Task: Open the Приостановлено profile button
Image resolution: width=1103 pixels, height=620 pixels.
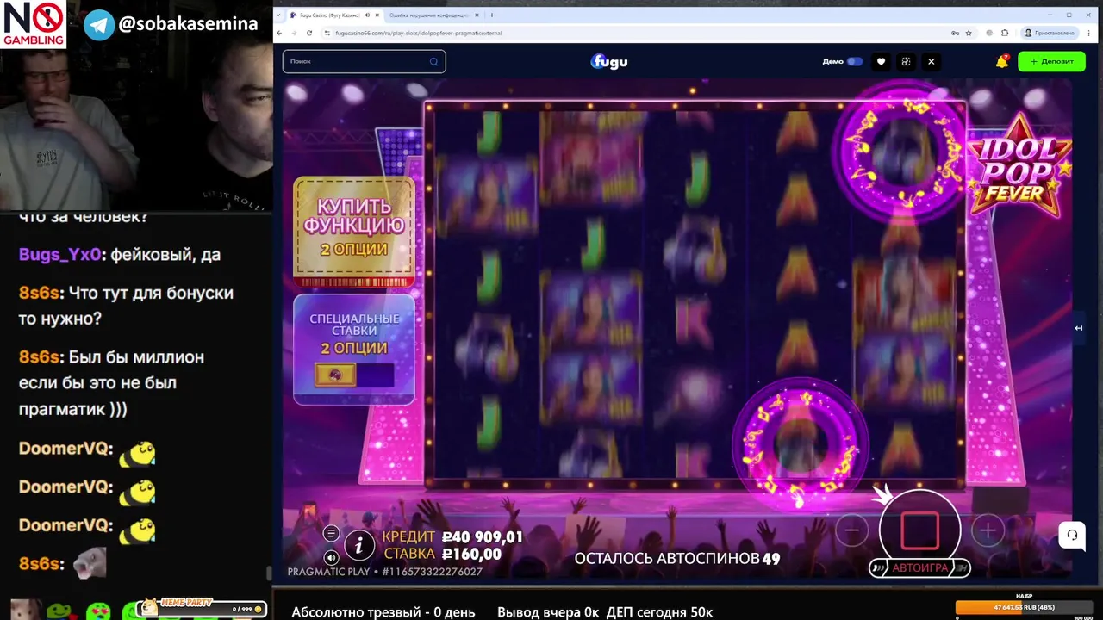Action: coord(1050,33)
